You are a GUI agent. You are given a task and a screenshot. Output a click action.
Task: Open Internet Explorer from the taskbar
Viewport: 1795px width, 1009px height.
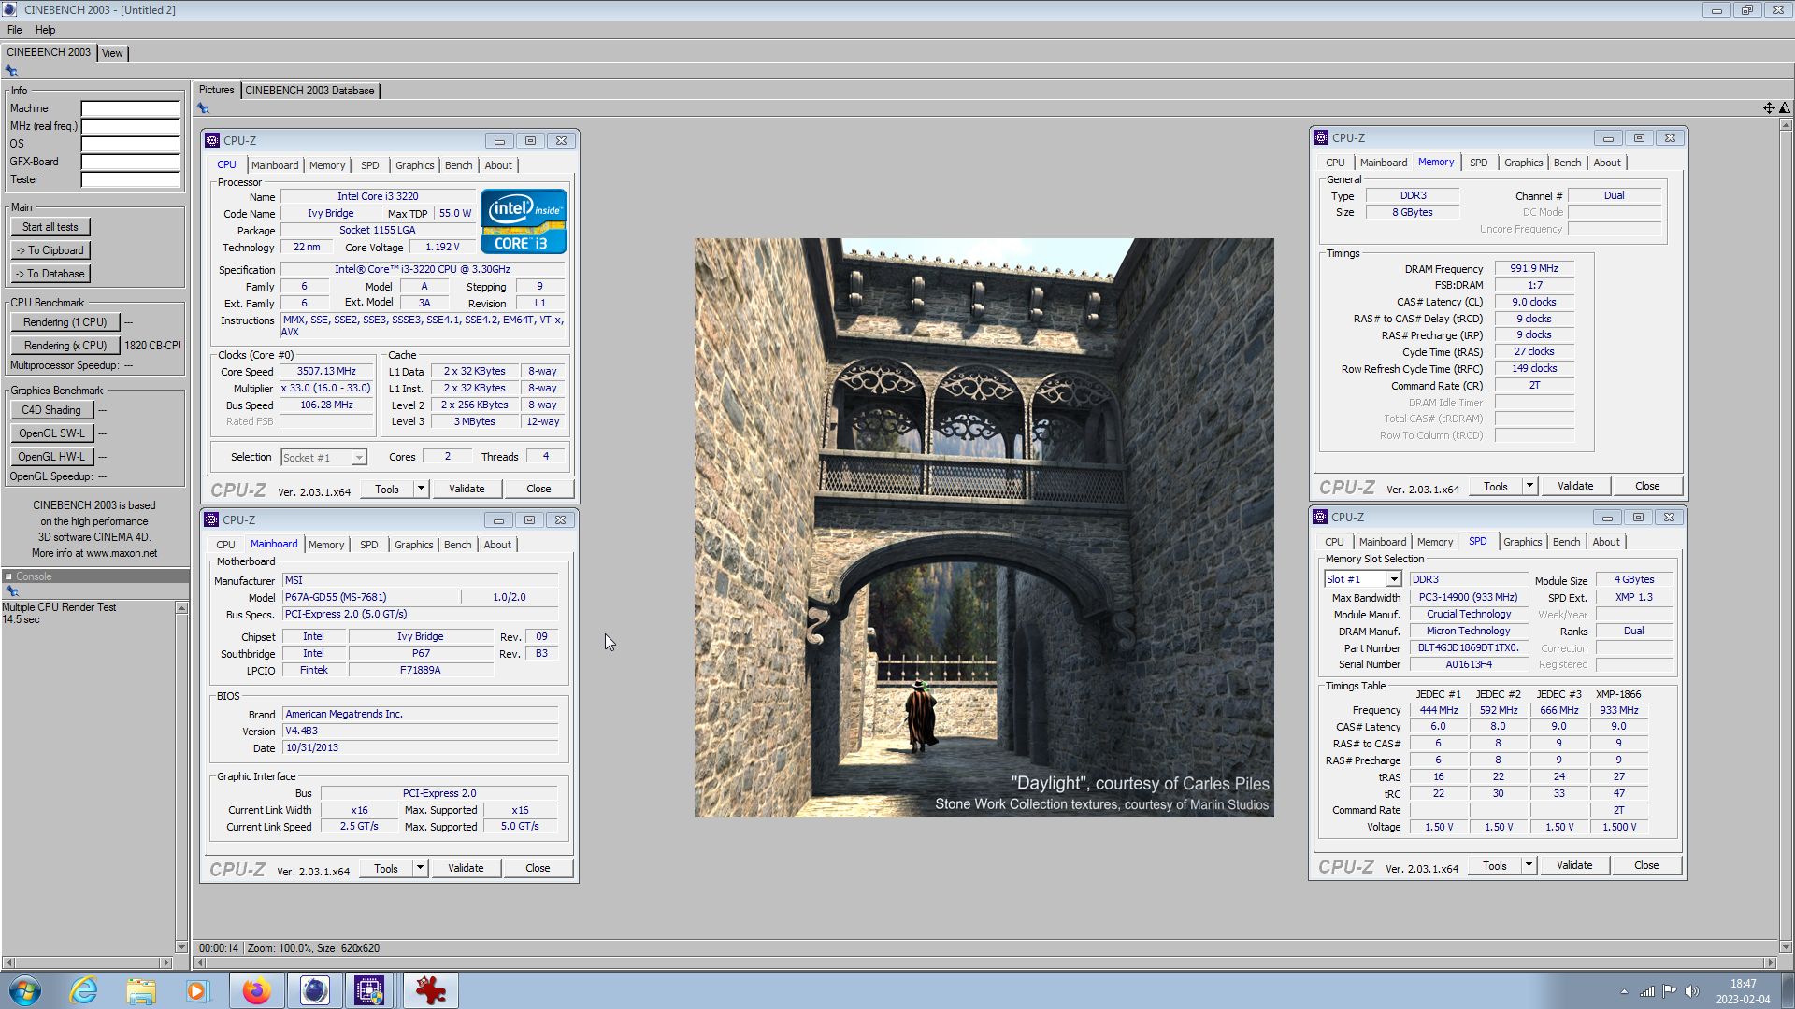coord(84,990)
